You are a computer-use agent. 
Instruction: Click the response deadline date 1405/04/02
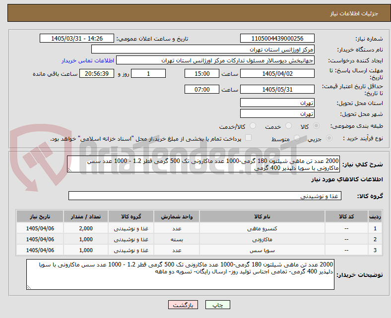(277, 73)
